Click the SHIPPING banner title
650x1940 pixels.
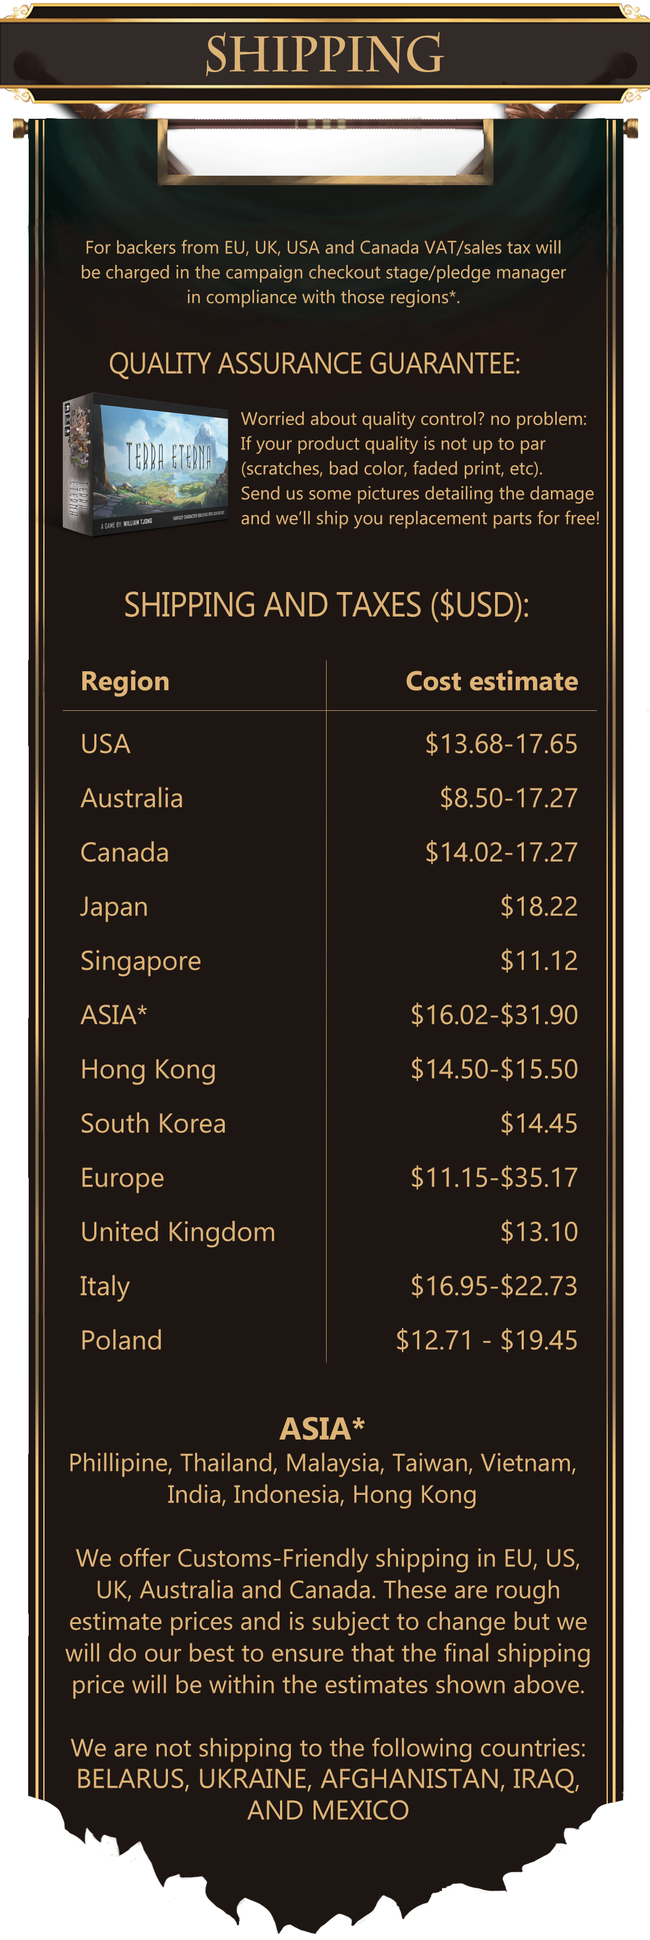pos(324,54)
